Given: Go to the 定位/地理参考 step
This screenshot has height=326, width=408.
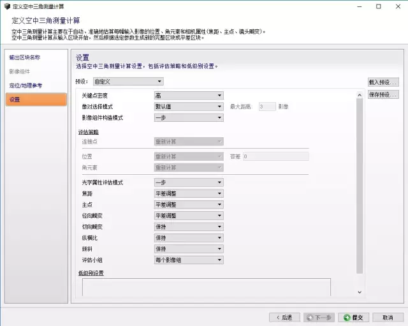Looking at the screenshot, I should point(25,85).
